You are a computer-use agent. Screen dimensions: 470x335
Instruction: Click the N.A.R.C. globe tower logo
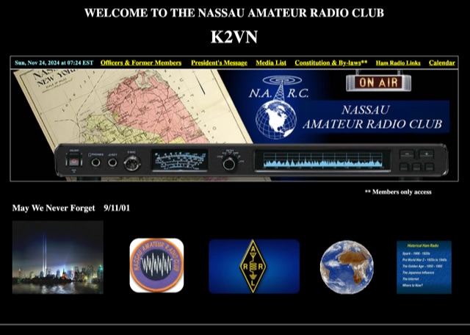(x=278, y=107)
